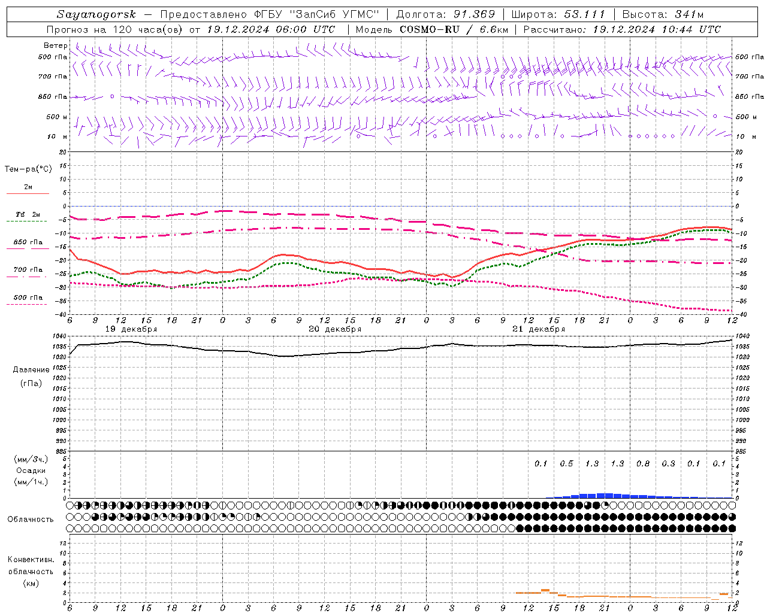Click the '21 декабря' date label
Viewport: 767px width, 613px height.
point(539,329)
